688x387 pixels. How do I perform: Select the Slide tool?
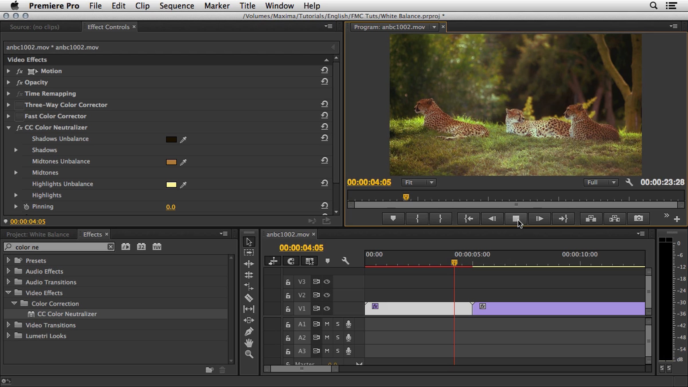[249, 320]
